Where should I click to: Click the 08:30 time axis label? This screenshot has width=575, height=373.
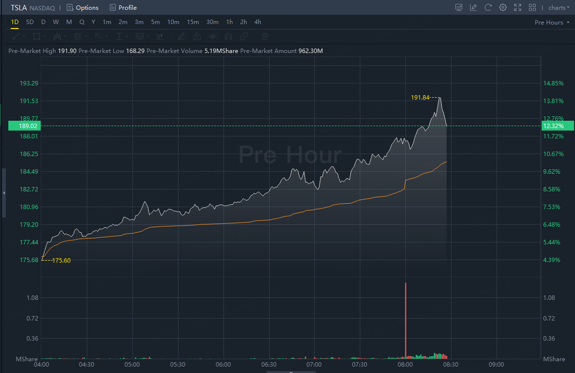coord(450,365)
